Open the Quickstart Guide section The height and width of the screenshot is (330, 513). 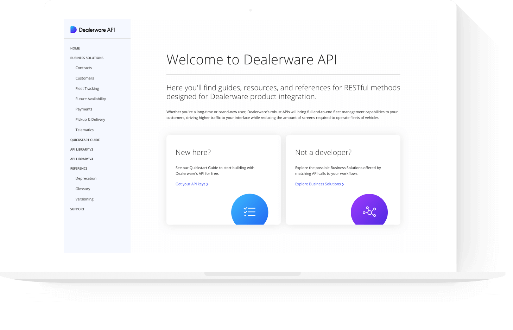tap(85, 140)
